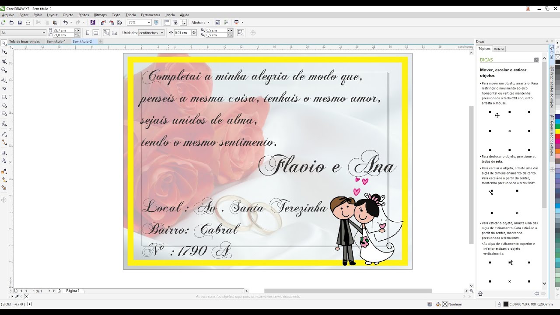
Task: Toggle treat as filled button
Action: pyautogui.click(x=240, y=33)
